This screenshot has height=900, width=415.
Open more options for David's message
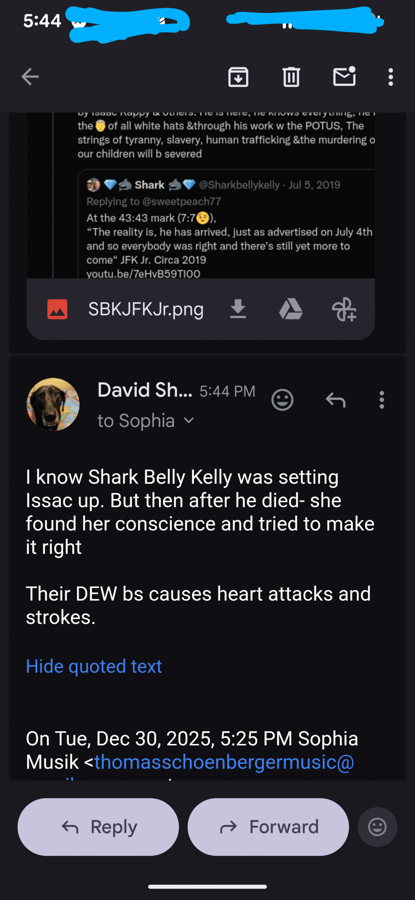pyautogui.click(x=382, y=400)
